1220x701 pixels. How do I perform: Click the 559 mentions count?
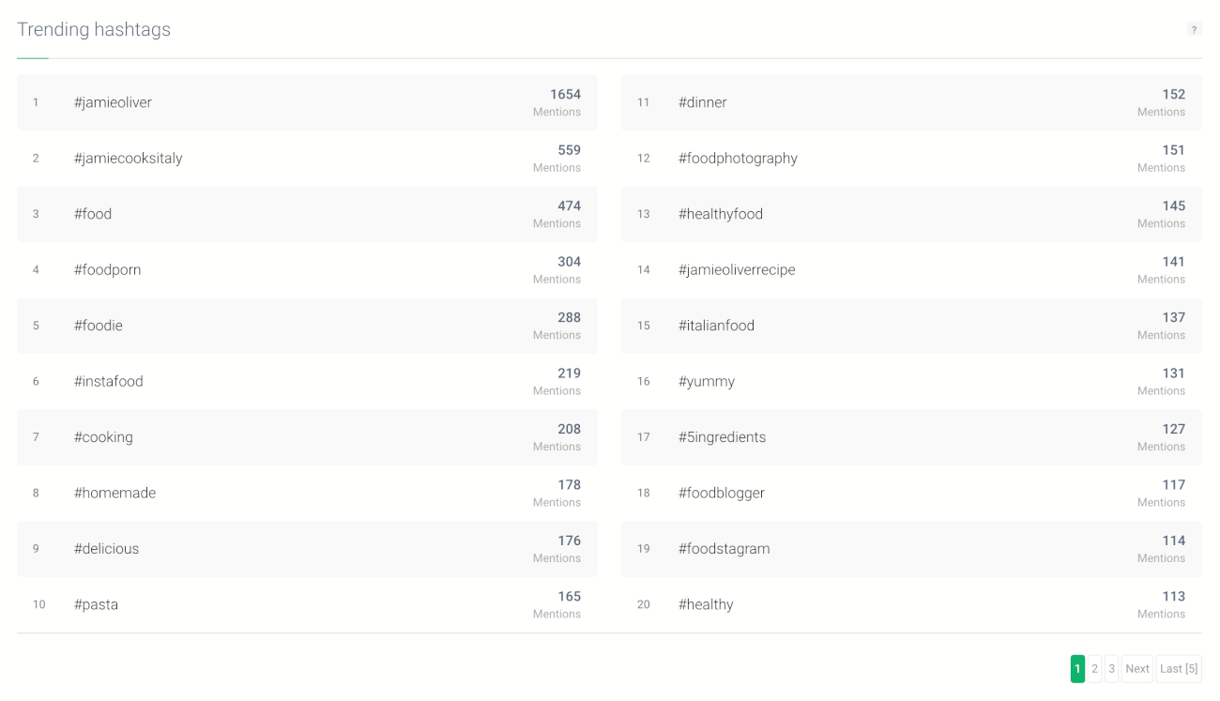point(569,150)
